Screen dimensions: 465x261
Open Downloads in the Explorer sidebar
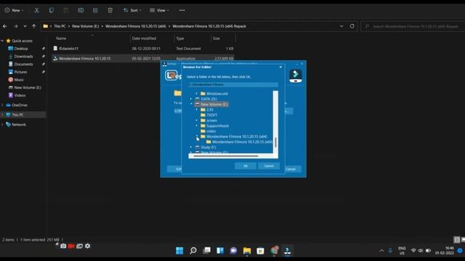[x=23, y=57]
